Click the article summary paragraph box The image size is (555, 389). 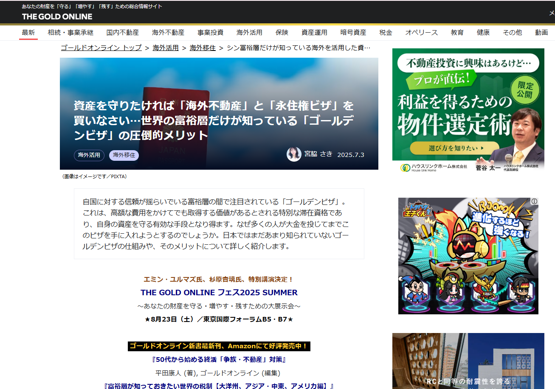[219, 224]
